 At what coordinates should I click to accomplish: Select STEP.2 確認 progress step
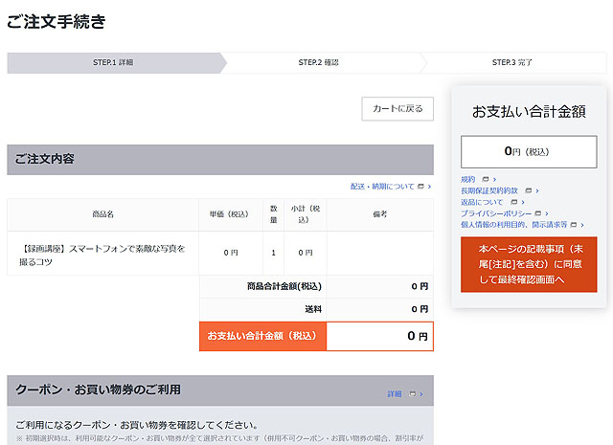click(318, 63)
